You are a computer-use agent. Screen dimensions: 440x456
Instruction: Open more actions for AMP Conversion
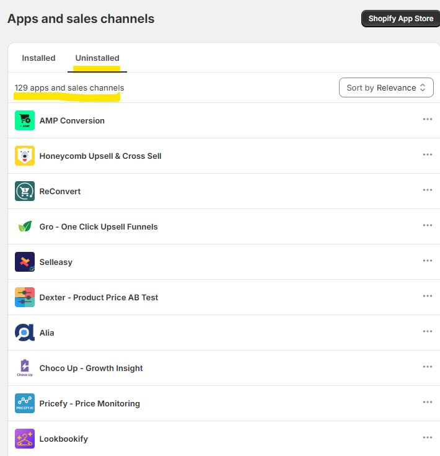[428, 119]
